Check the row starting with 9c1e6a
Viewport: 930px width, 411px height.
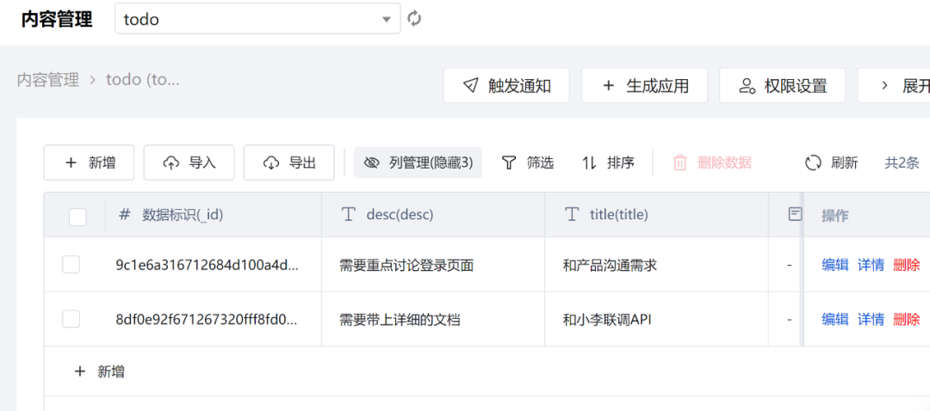pyautogui.click(x=71, y=265)
